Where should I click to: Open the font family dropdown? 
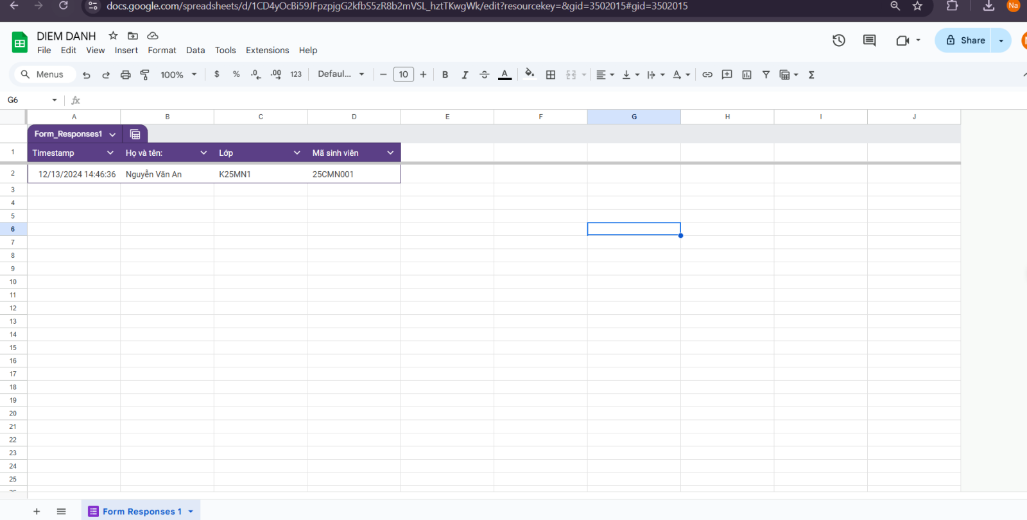[341, 74]
